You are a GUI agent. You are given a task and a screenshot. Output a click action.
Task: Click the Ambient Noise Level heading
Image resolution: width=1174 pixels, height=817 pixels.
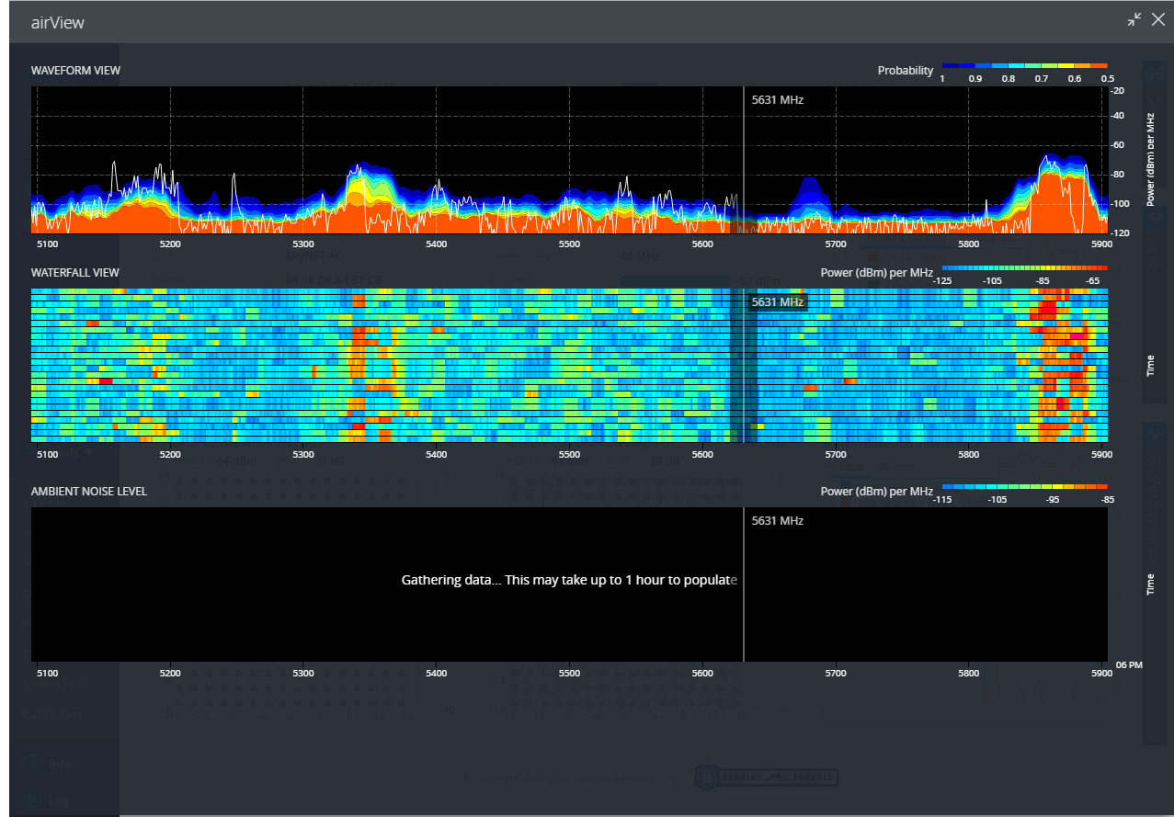(x=89, y=491)
